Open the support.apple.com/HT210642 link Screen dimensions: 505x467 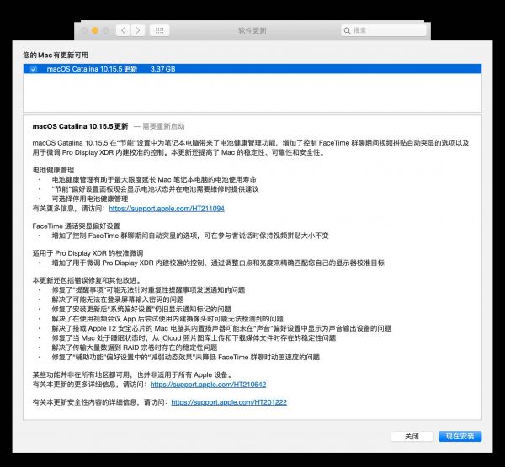[x=208, y=385]
